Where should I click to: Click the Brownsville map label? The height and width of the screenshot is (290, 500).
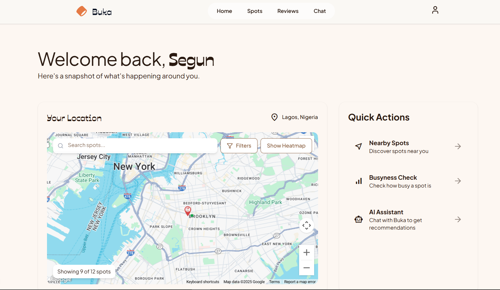(x=237, y=235)
